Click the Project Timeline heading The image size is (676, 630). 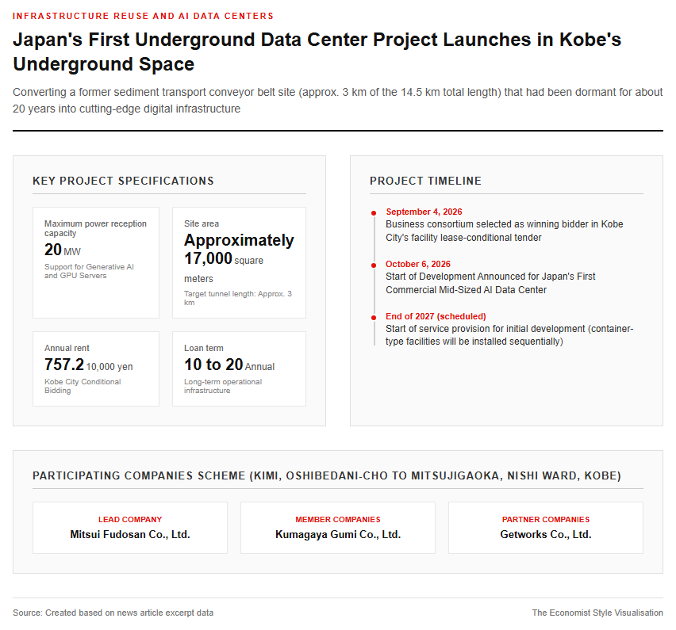(425, 181)
